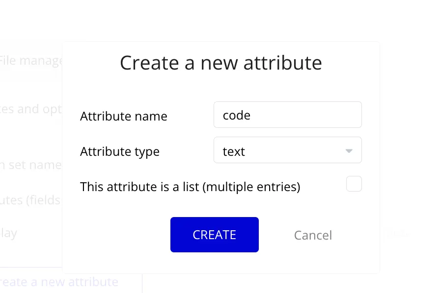The width and height of the screenshot is (440, 293).
Task: Click the faded text right of Cancel
Action: pos(397,234)
